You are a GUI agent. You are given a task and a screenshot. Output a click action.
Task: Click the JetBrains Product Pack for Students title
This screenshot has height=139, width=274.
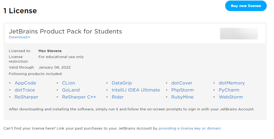65,31
